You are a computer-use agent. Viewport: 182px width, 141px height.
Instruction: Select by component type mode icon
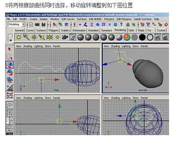[x=67, y=24]
